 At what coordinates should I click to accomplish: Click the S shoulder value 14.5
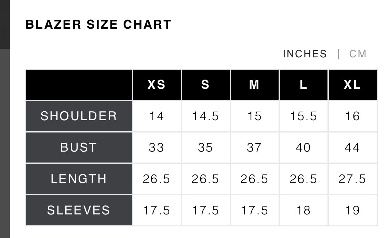205,116
